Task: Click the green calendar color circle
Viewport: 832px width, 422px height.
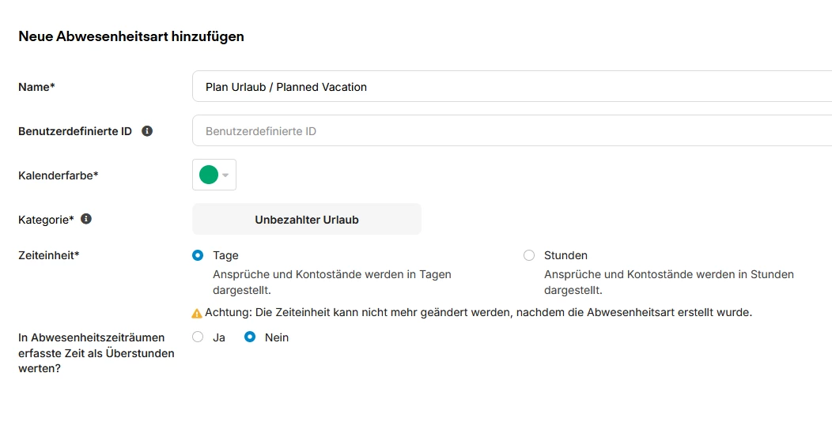Action: coord(209,175)
